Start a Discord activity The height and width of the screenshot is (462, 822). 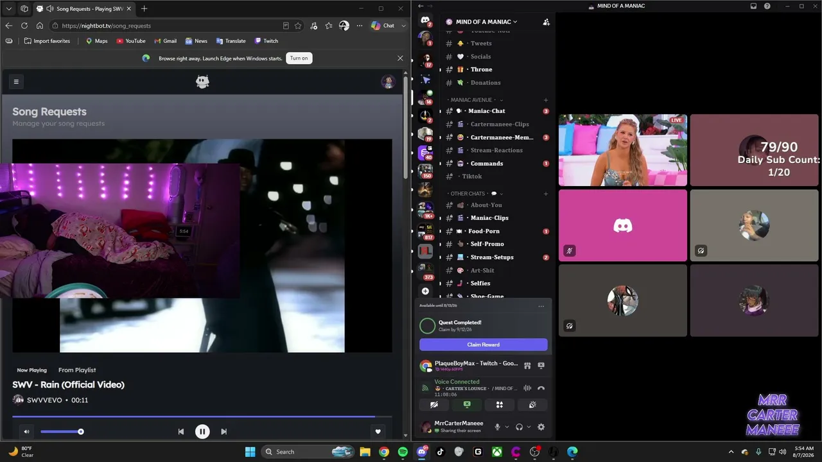pyautogui.click(x=500, y=405)
